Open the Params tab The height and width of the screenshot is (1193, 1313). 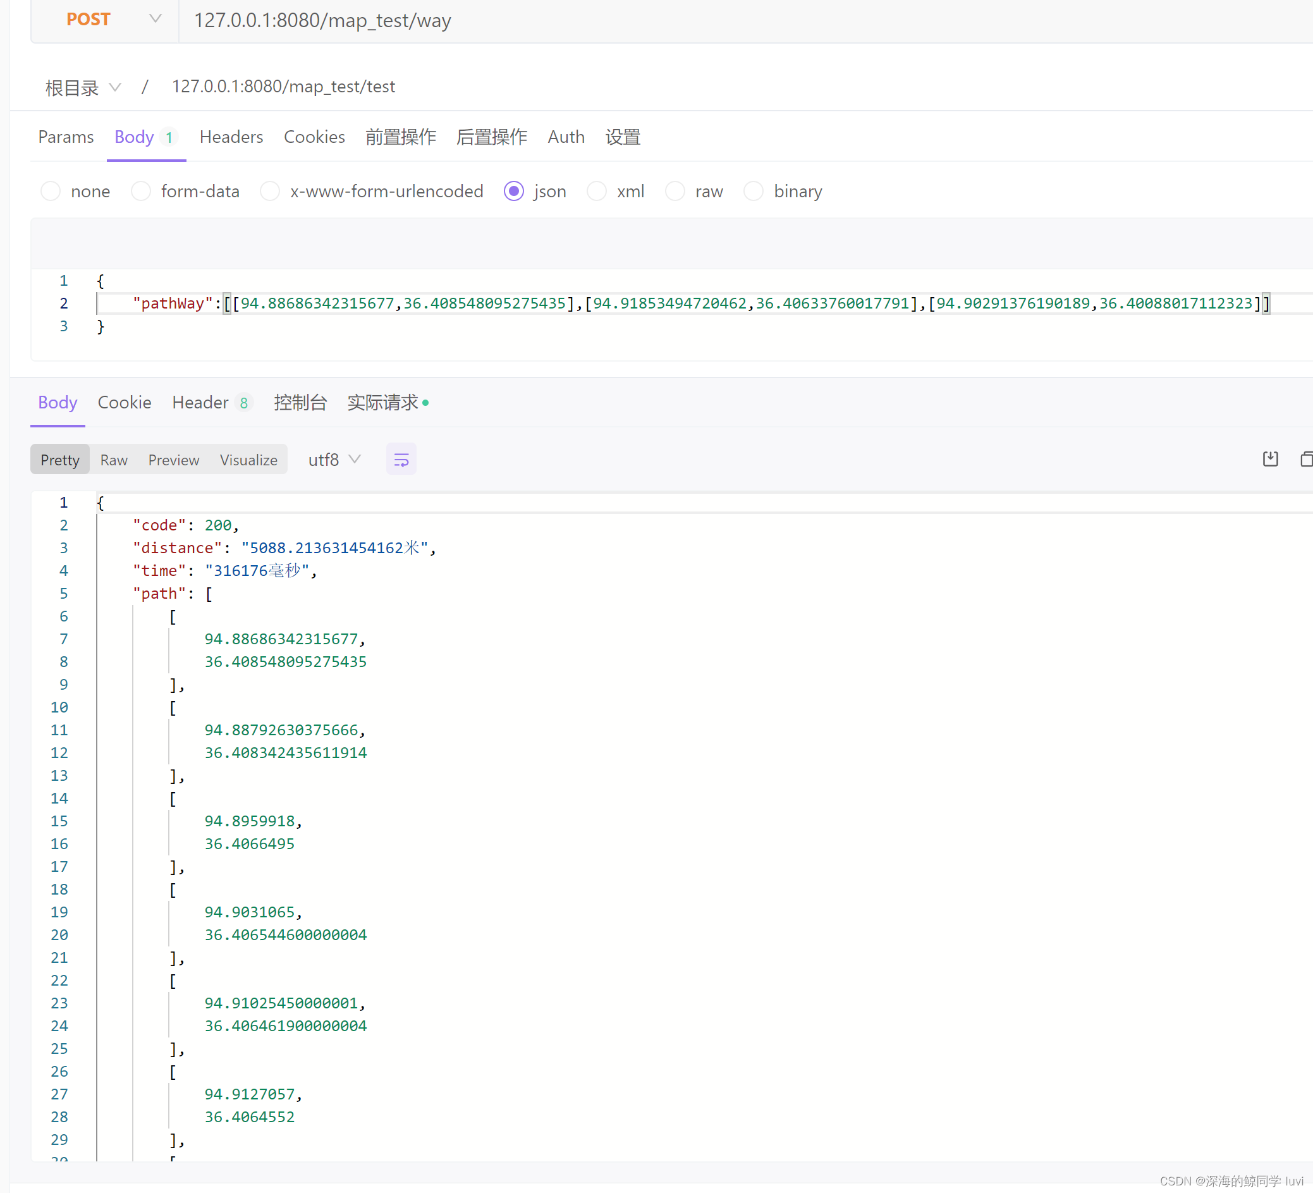coord(66,137)
